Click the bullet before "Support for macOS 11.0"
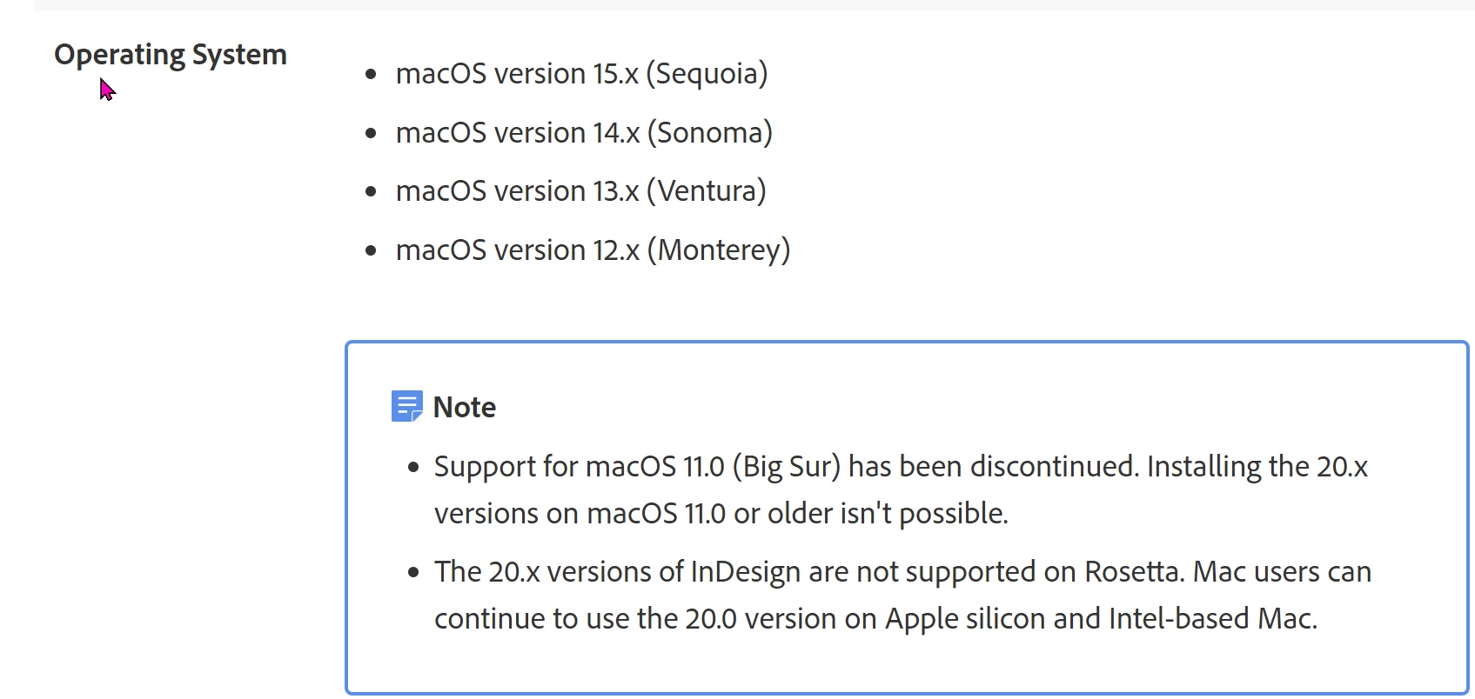The height and width of the screenshot is (699, 1475). 413,468
